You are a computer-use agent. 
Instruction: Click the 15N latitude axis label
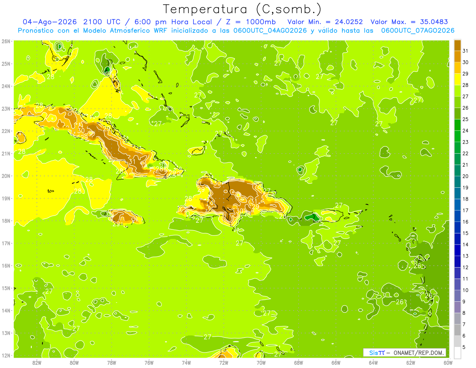6,288
